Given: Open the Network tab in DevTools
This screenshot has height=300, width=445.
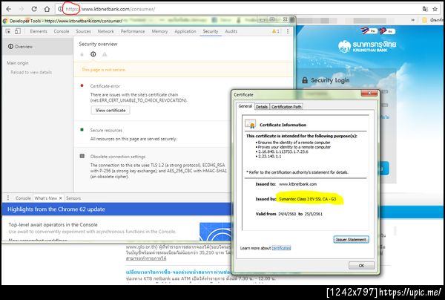Looking at the screenshot, I should [x=105, y=31].
